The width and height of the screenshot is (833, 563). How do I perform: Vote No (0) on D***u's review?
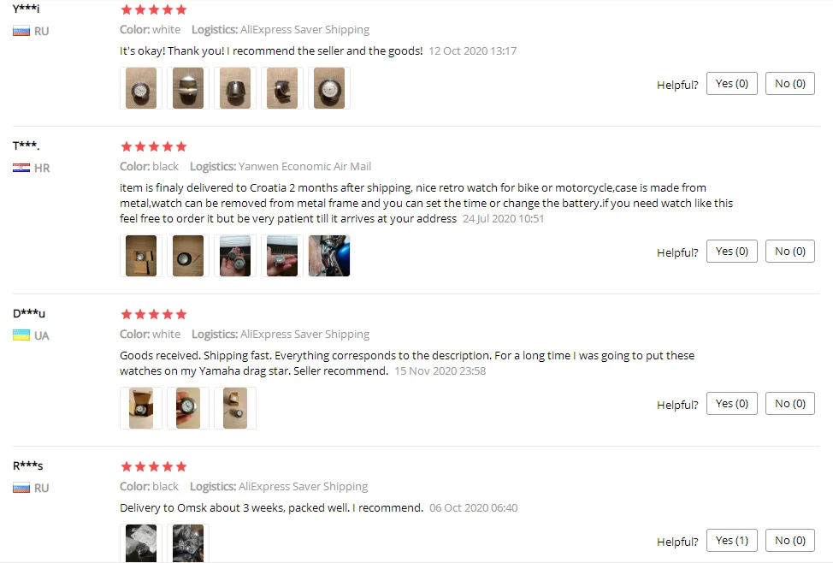coord(790,404)
